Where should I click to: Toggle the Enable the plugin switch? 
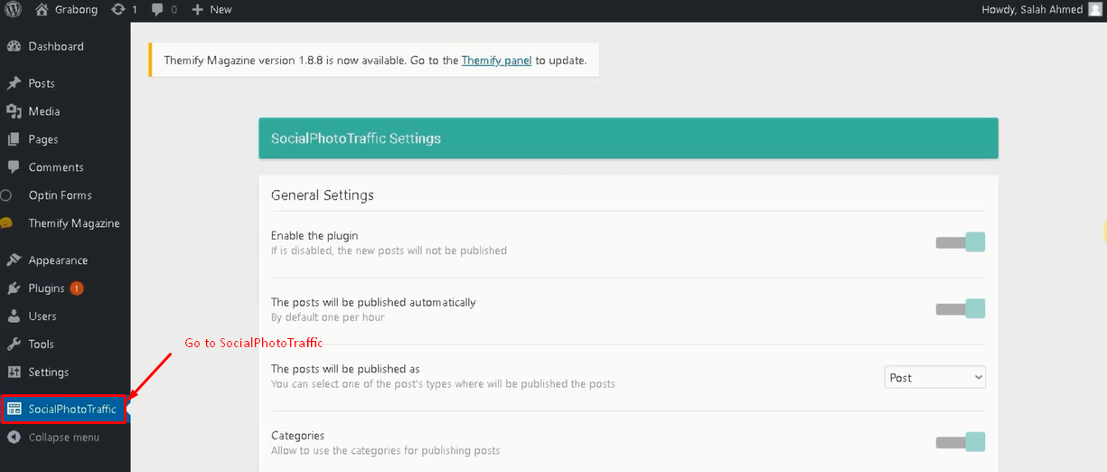pos(960,242)
